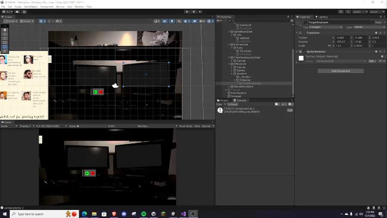The image size is (387, 218).
Task: Toggle 2D view mode in Scene
Action: 165,21
